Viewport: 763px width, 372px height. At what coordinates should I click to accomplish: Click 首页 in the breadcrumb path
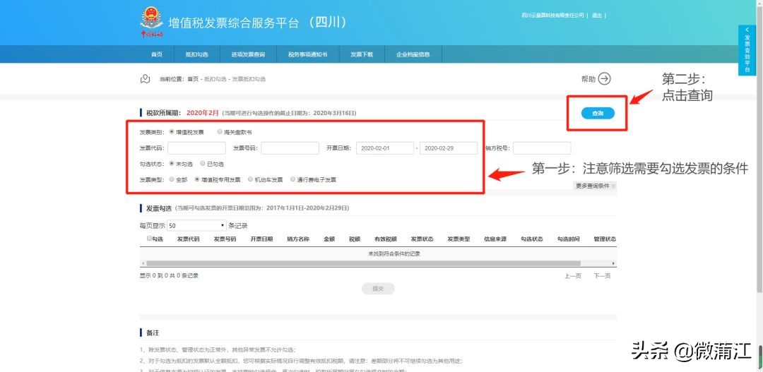(x=193, y=79)
